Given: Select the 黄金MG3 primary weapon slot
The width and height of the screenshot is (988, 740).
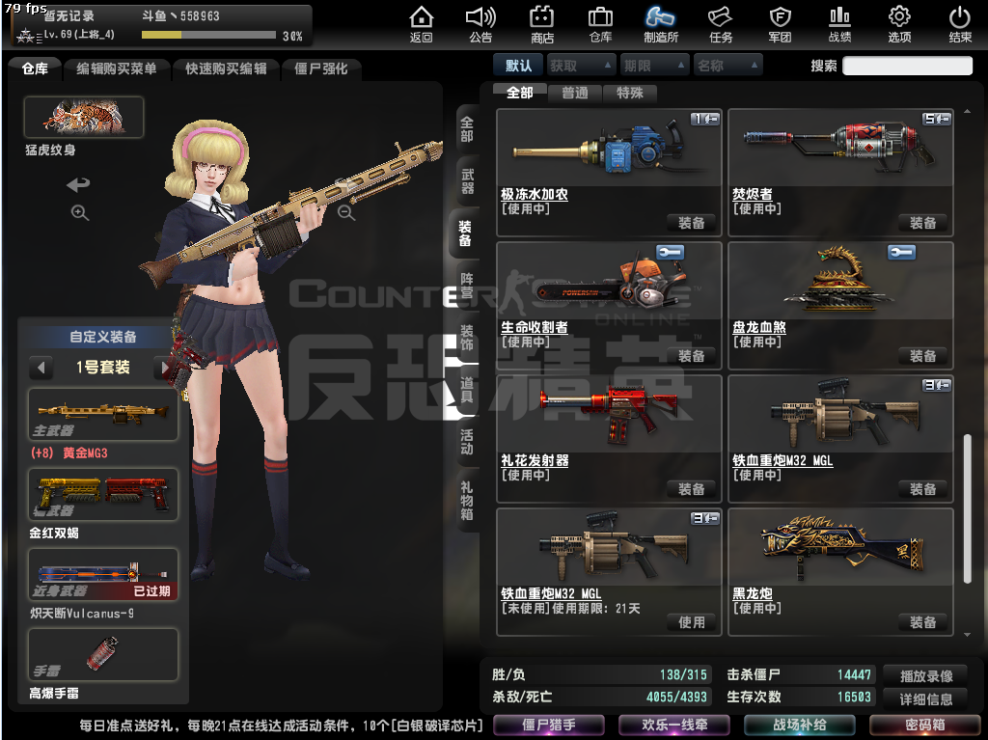Looking at the screenshot, I should coord(102,414).
